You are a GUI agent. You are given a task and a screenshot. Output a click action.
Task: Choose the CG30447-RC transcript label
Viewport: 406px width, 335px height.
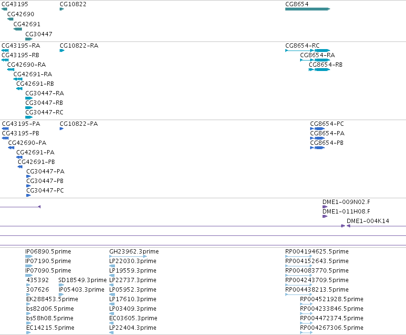[x=44, y=112]
